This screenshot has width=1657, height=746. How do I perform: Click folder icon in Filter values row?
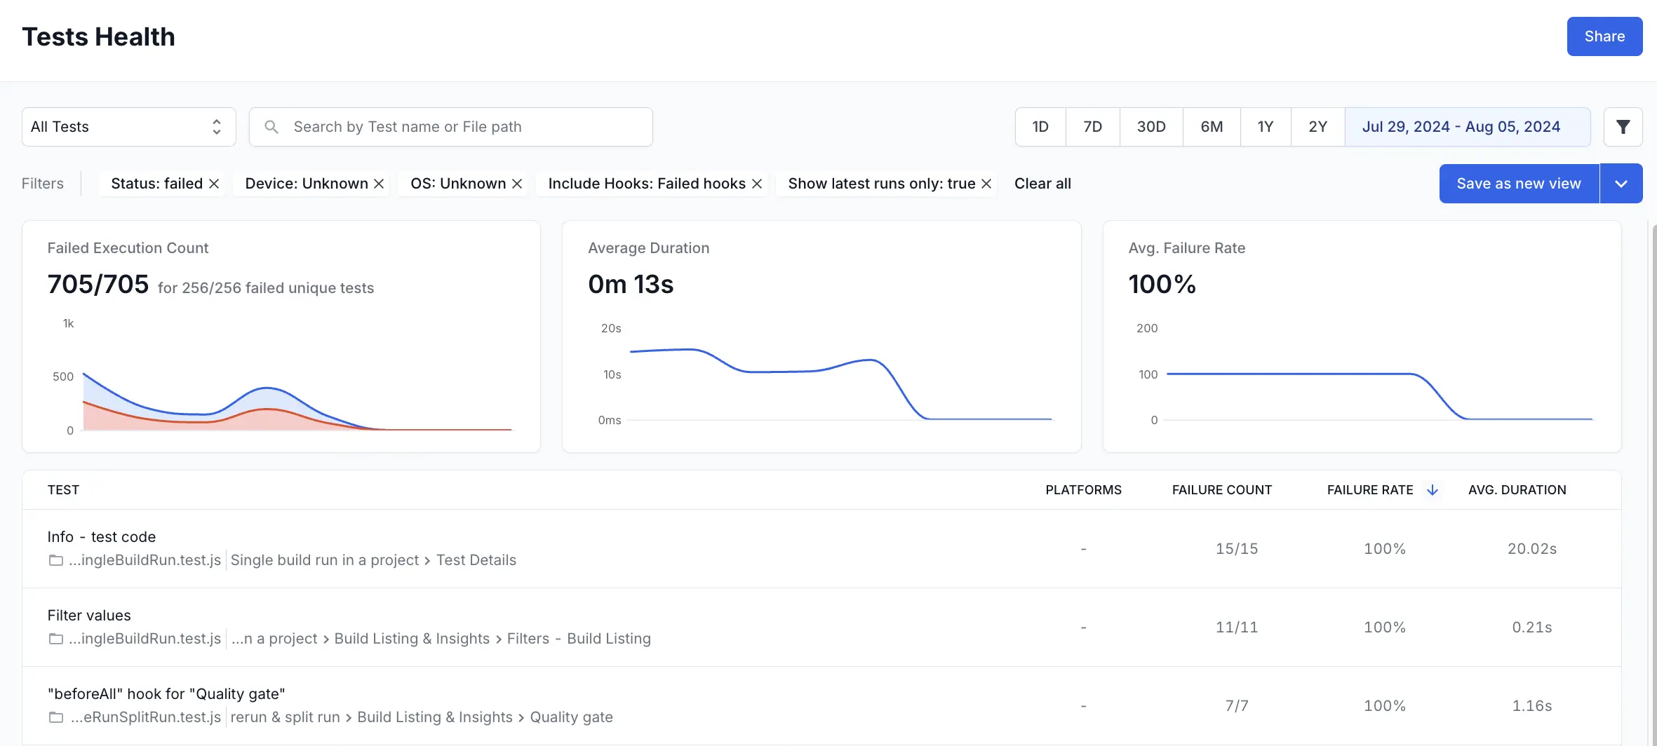pos(56,639)
